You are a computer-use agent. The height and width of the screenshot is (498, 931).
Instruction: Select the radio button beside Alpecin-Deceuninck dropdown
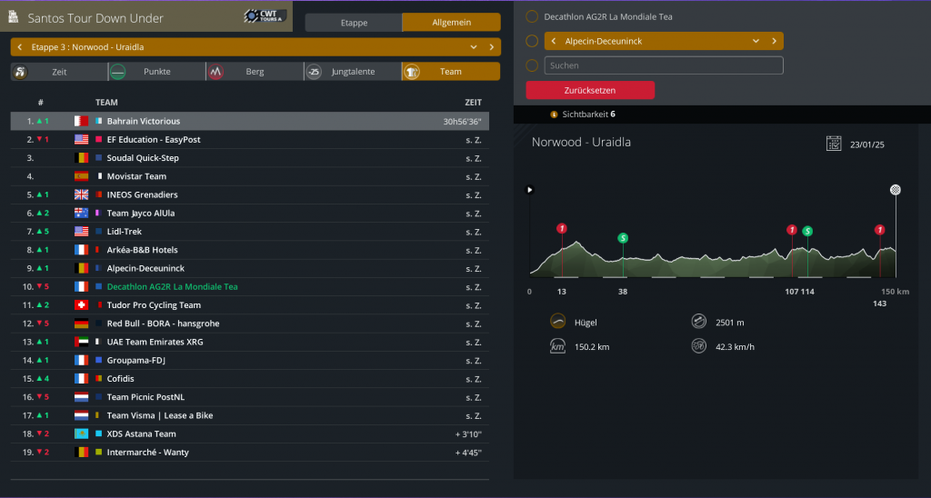(532, 41)
